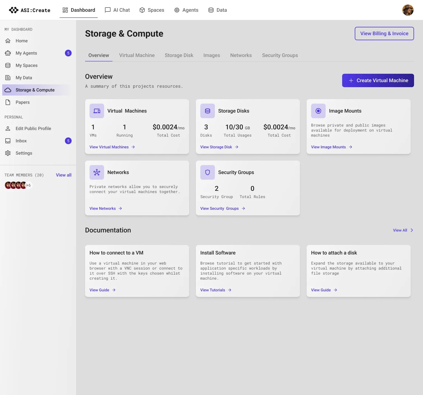Click the arrow next to View Tutorials
Viewport: 423px width, 395px height.
[230, 290]
